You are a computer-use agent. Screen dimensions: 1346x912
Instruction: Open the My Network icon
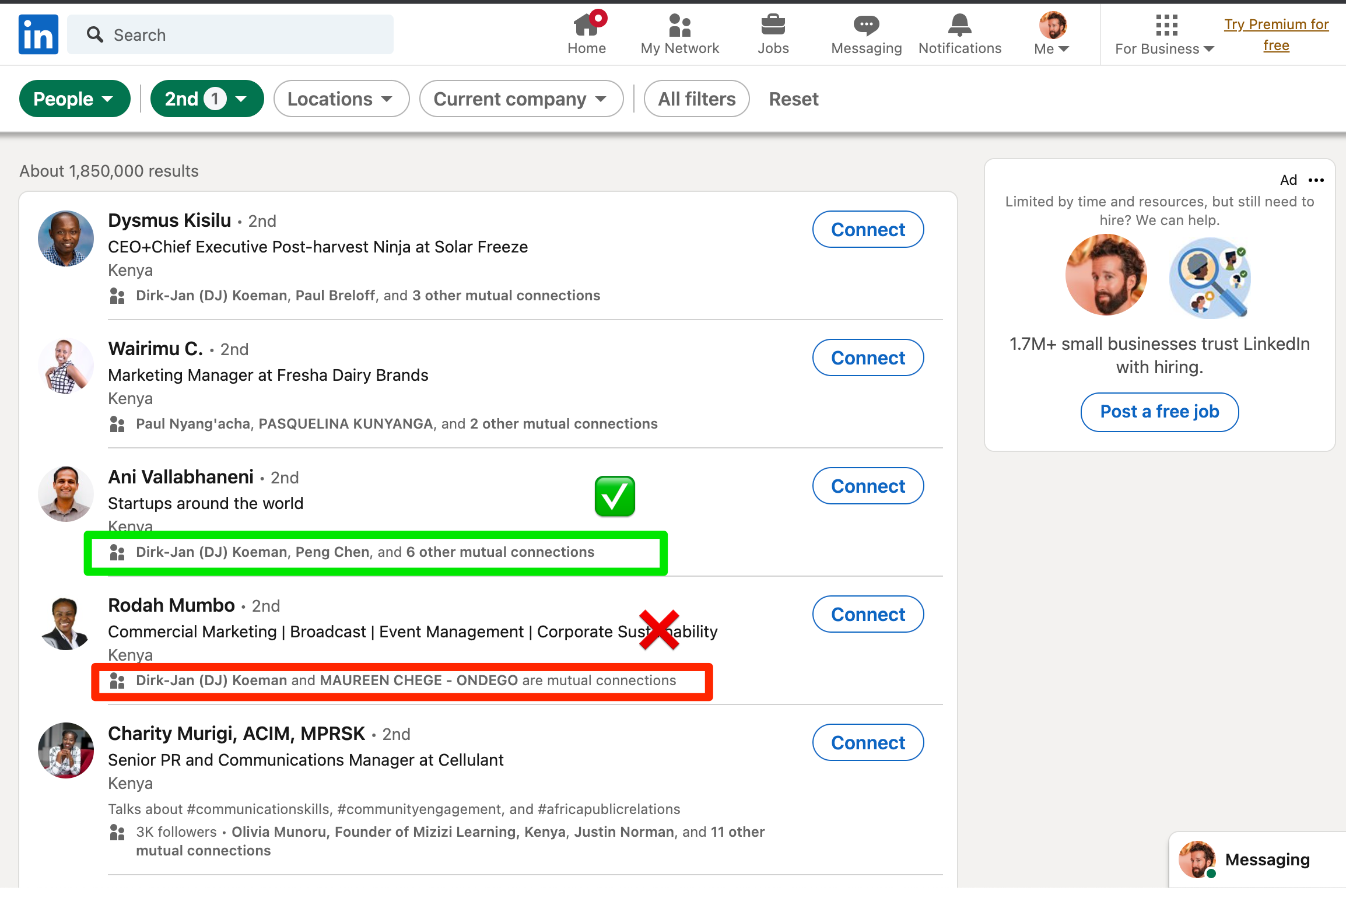point(680,26)
